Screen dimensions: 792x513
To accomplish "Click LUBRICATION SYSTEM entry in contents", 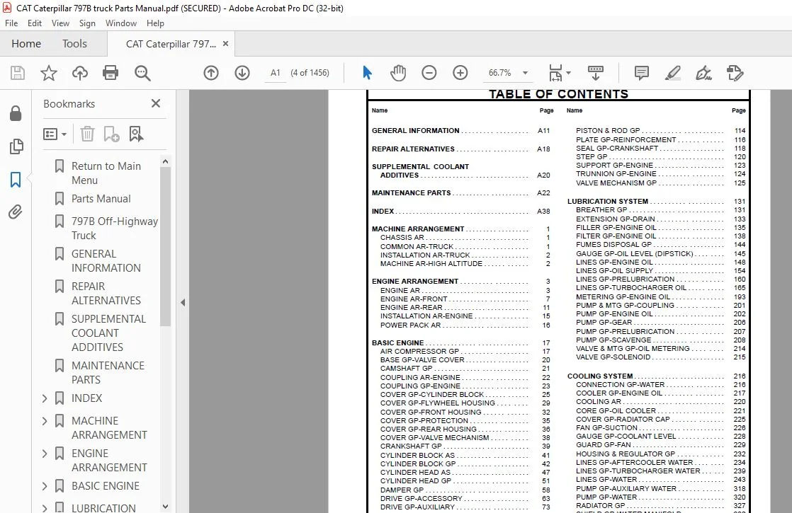I will tap(608, 201).
